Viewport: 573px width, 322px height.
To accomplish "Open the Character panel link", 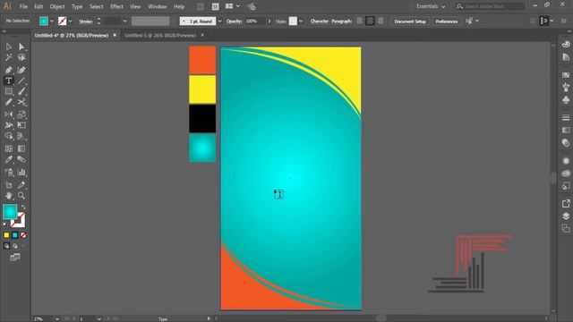I will coord(319,21).
